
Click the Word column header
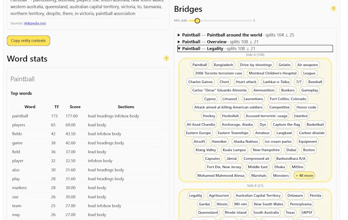pos(30,107)
